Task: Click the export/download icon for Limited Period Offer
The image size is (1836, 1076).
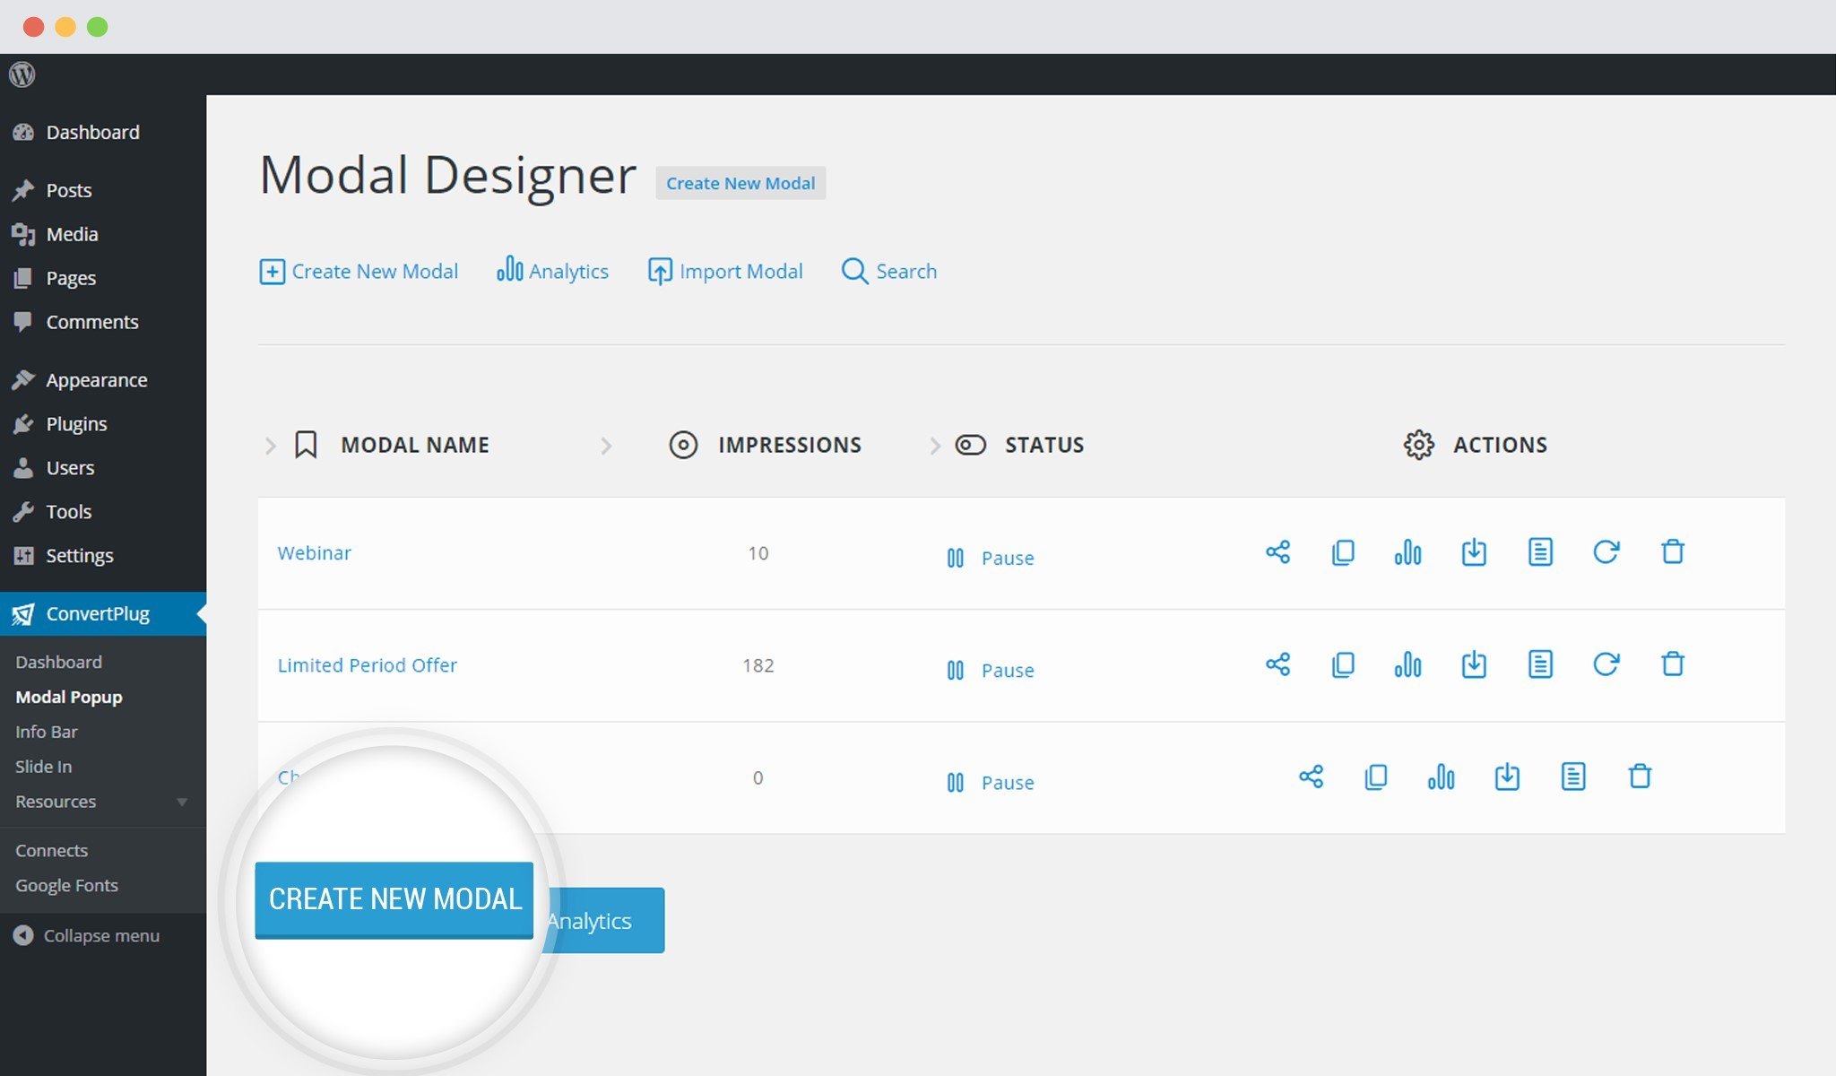Action: 1475,664
